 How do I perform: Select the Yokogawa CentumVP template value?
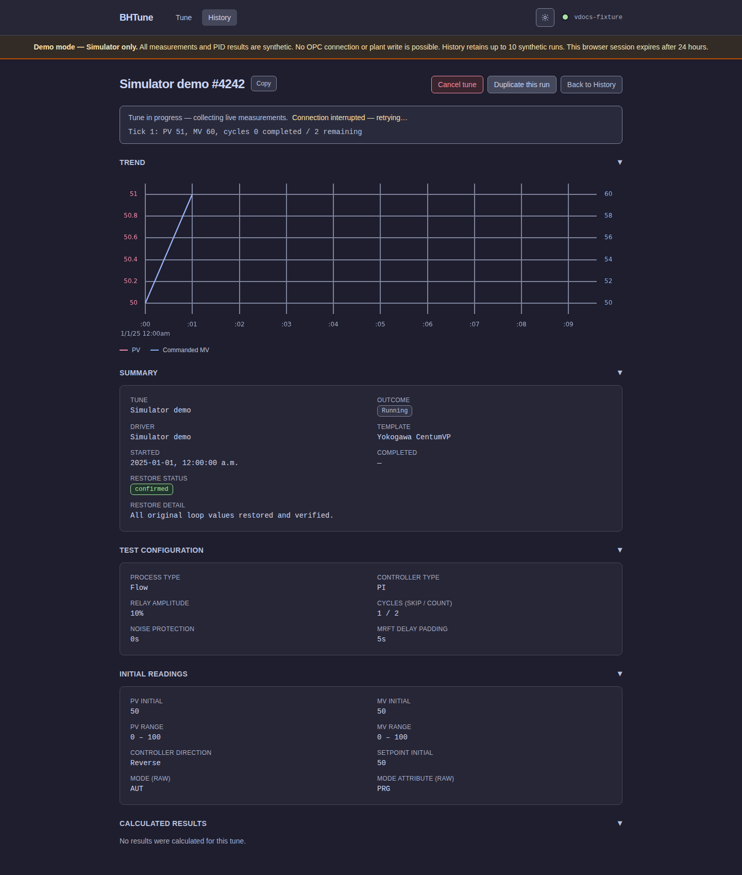pyautogui.click(x=414, y=437)
